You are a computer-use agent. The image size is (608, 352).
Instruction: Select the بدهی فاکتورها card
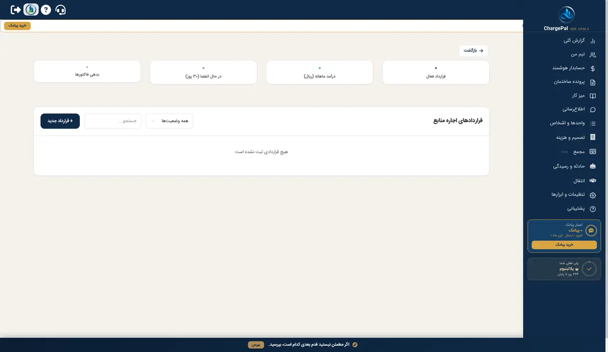click(x=87, y=72)
